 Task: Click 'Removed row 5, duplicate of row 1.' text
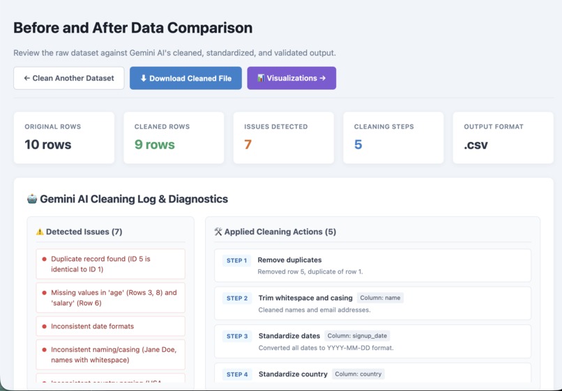(310, 271)
